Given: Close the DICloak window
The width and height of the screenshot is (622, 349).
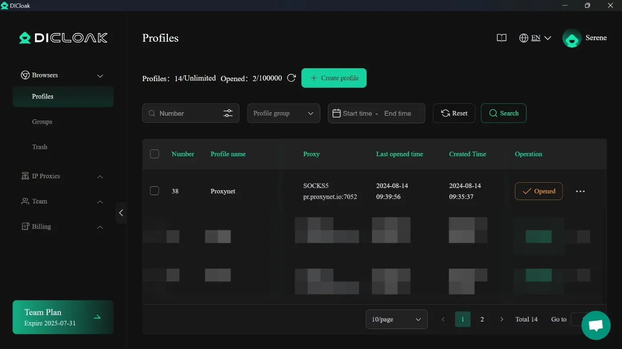Looking at the screenshot, I should tap(610, 5).
